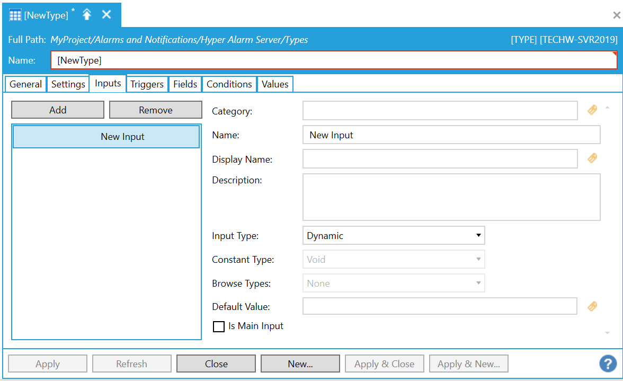Open the Browse Types dropdown
623x381 pixels.
pos(394,283)
